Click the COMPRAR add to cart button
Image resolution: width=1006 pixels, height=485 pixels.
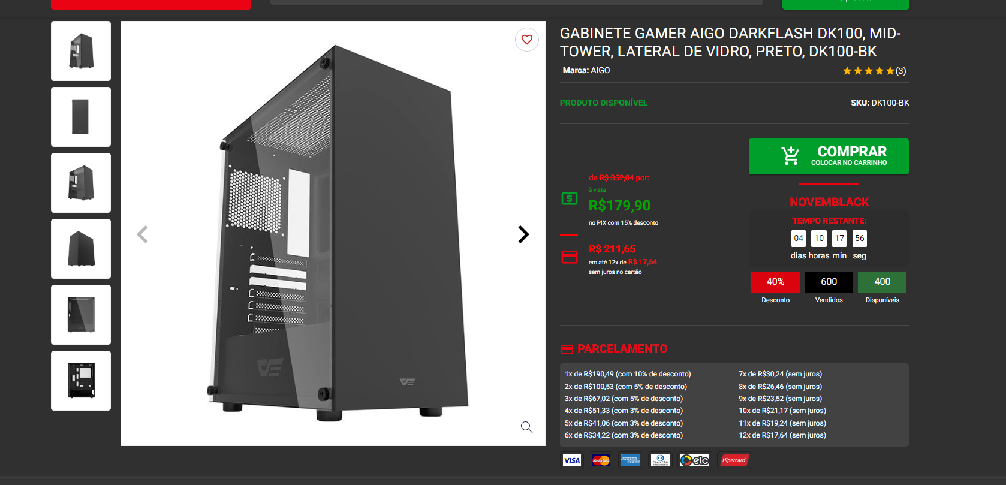point(829,156)
